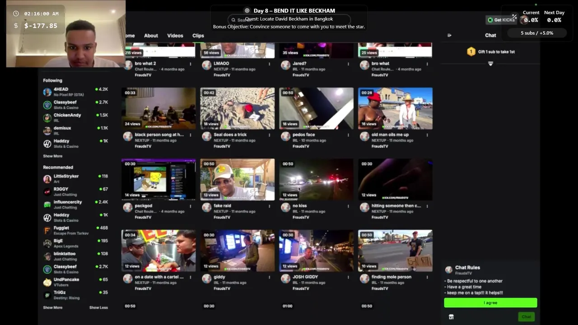Open options menu for 'Seal does a trick' clip
578x325 pixels.
click(x=269, y=135)
